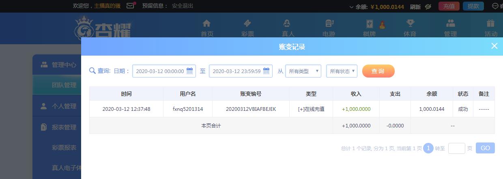Expand 个人管理 in the sidebar
The height and width of the screenshot is (179, 503).
tap(64, 106)
